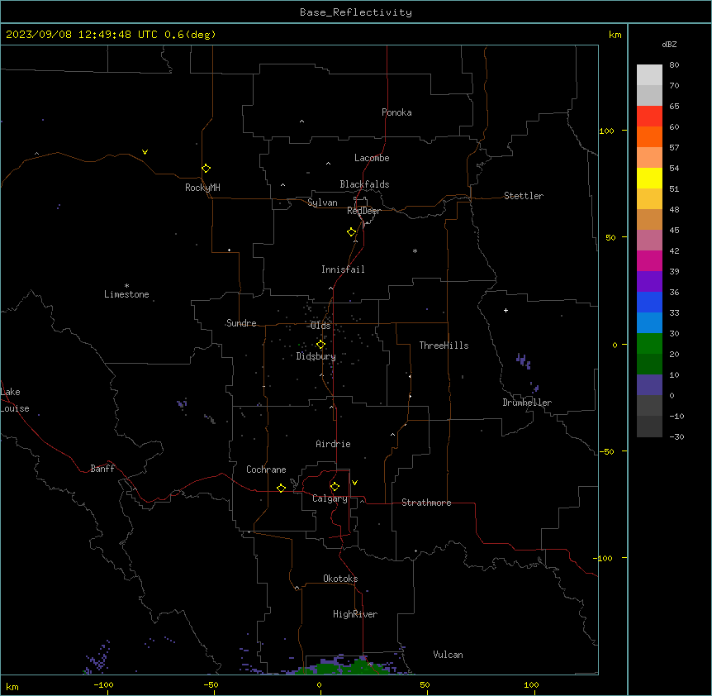Click the Cochrane town label
This screenshot has width=712, height=696.
pyautogui.click(x=266, y=470)
